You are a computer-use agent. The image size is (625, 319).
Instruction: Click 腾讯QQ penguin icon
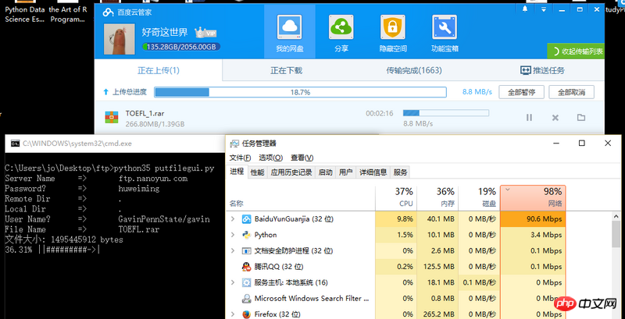coord(247,267)
